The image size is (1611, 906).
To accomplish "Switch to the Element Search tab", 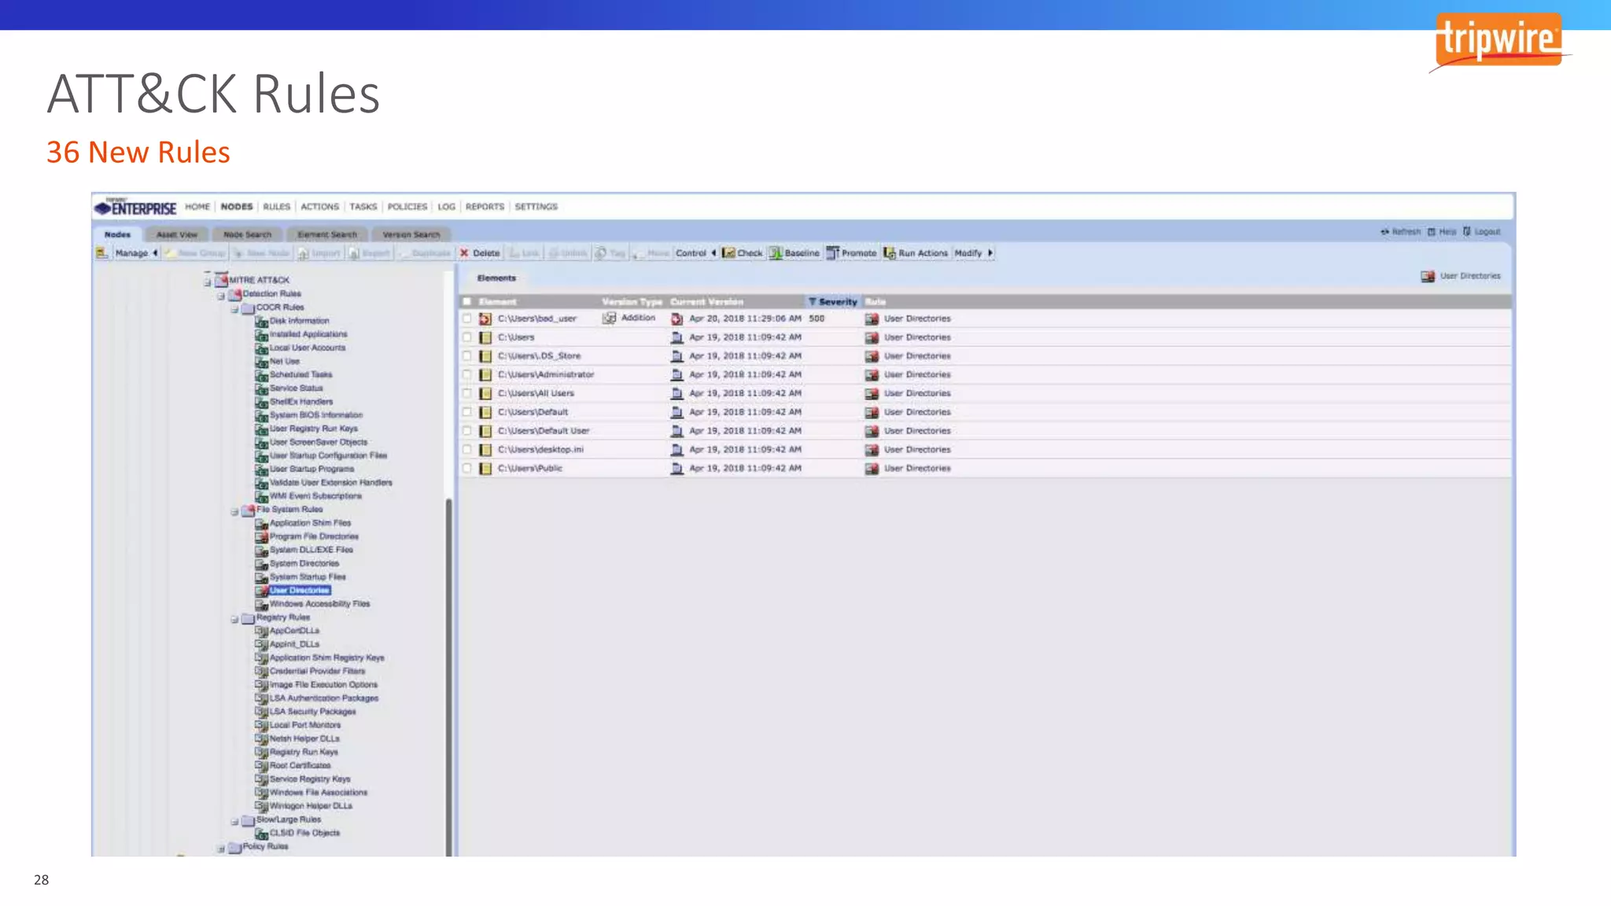I will (327, 234).
